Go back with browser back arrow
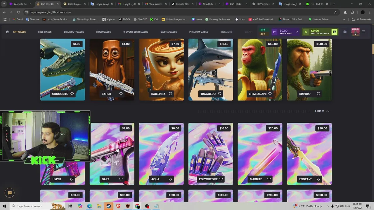This screenshot has height=210, width=374. point(4,12)
